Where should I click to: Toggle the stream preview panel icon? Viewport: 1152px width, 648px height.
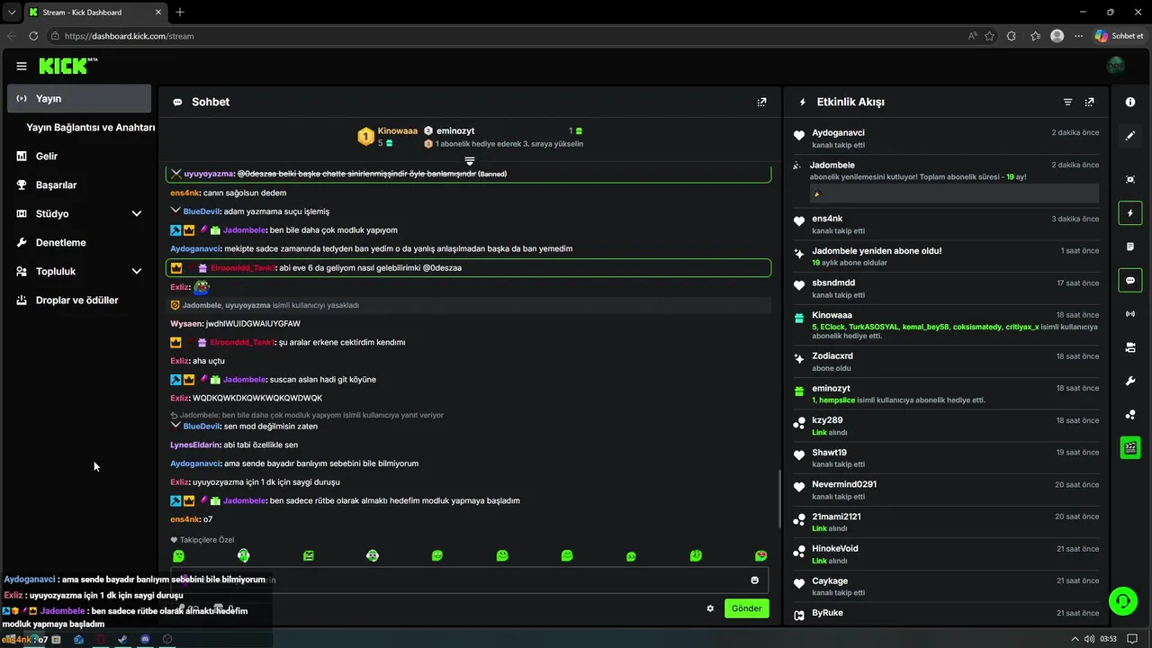[1130, 179]
